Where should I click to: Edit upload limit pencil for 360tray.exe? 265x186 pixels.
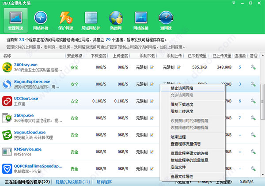pos(179,67)
